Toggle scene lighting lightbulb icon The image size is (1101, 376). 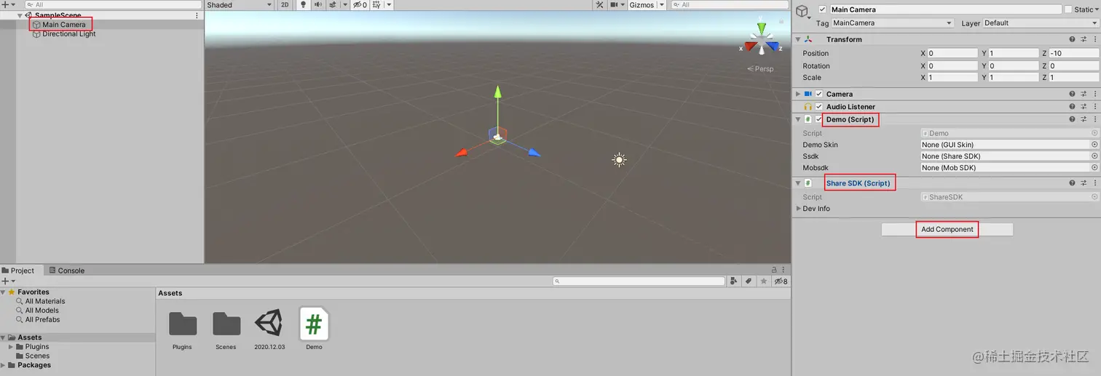(304, 5)
